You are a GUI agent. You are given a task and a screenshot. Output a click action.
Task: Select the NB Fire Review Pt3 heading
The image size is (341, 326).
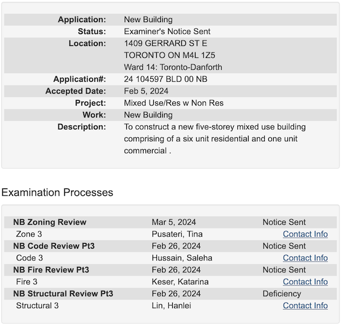coord(51,270)
